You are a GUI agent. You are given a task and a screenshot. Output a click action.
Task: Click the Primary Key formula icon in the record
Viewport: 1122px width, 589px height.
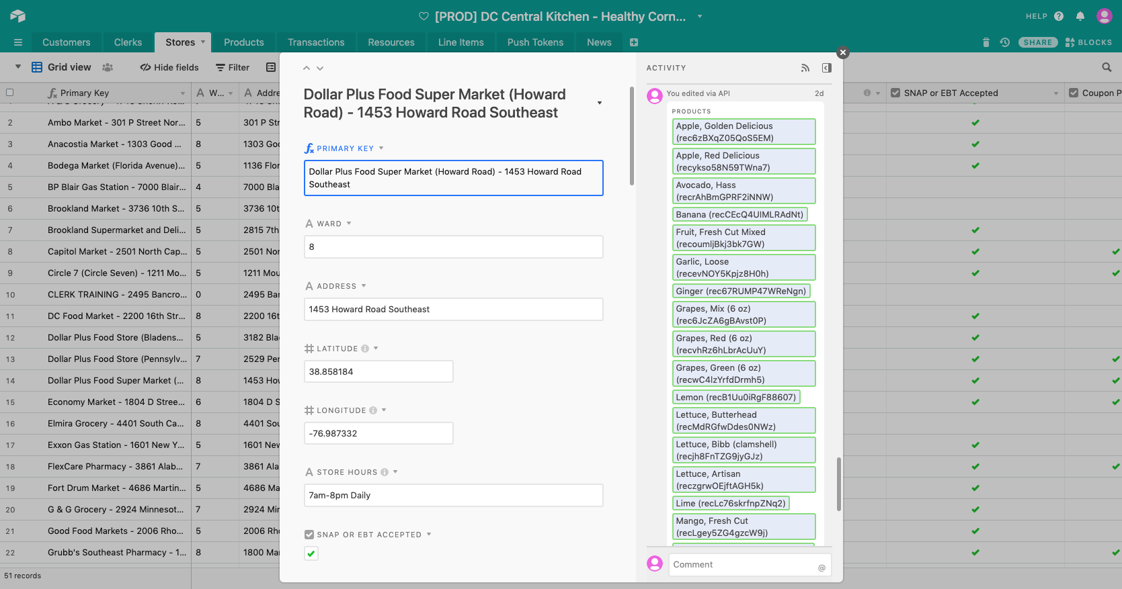pos(309,148)
